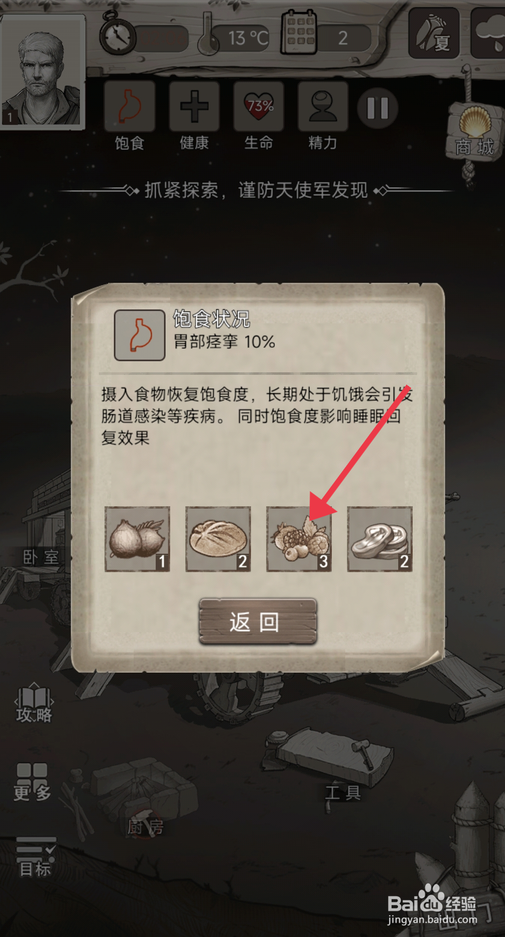Click the 返回 return button
The image size is (505, 937).
click(257, 621)
